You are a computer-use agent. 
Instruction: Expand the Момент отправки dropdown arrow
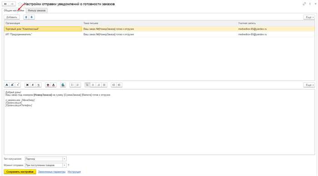click(65, 165)
